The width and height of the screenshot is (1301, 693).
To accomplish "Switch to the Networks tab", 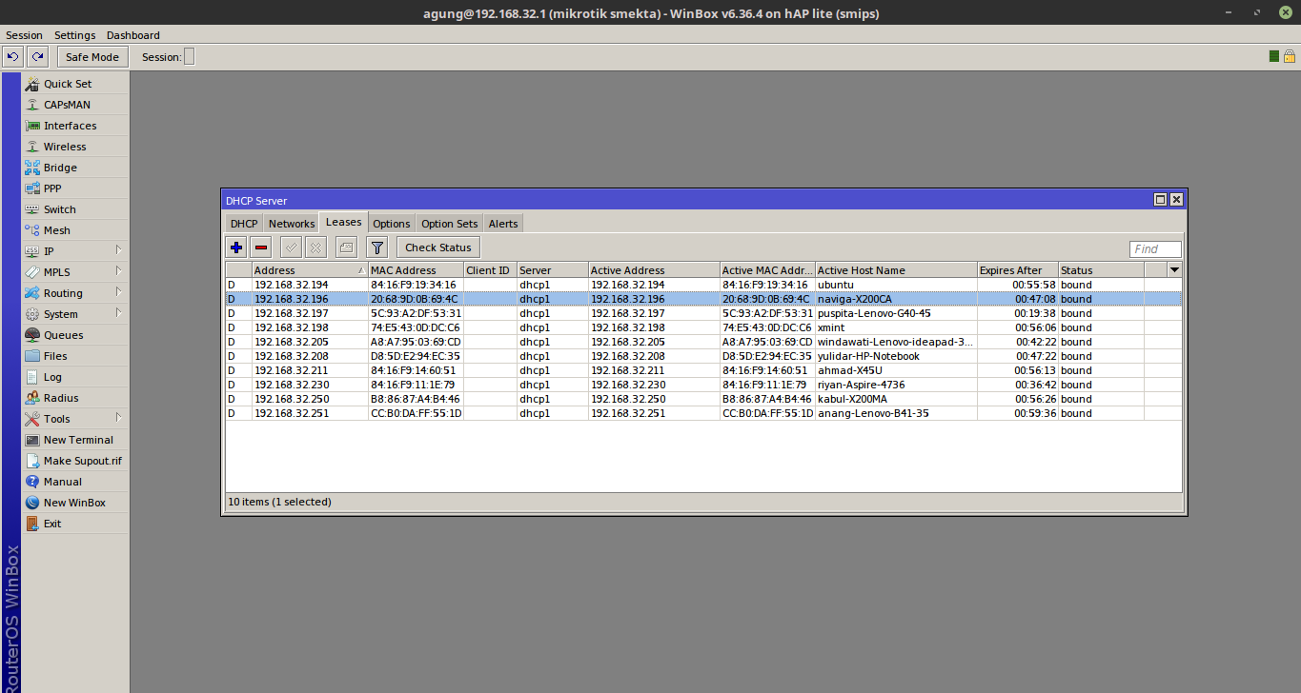I will 292,224.
